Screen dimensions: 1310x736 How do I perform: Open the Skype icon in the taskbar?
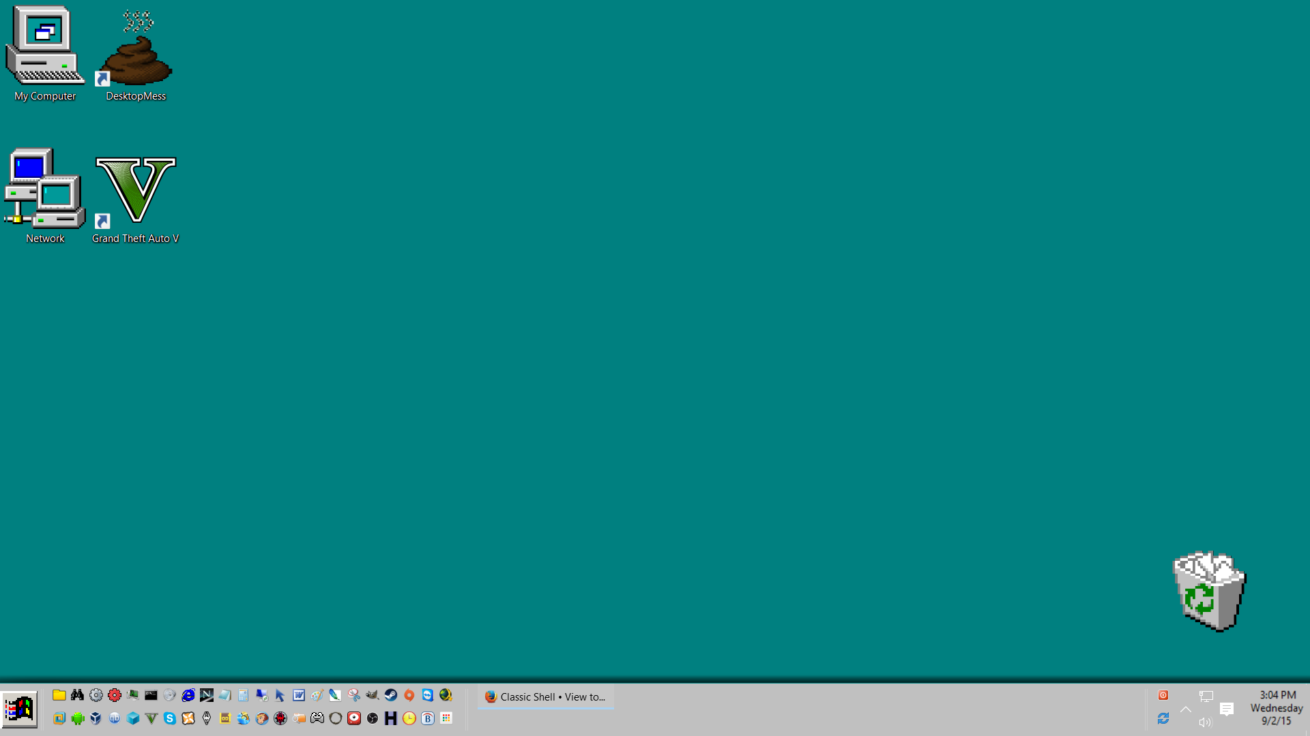tap(170, 718)
